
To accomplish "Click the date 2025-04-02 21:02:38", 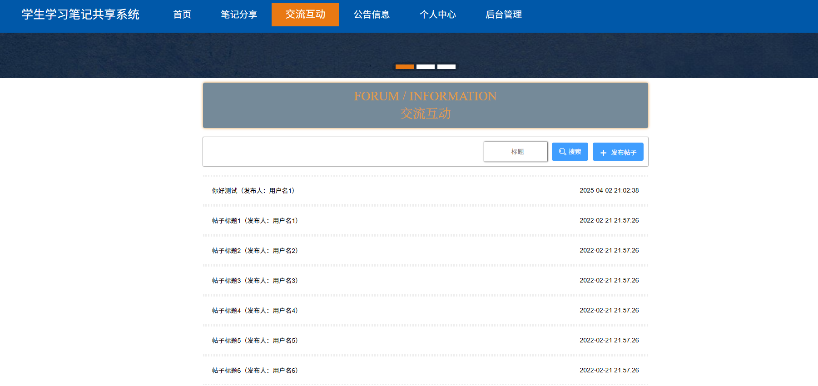I will pos(609,190).
